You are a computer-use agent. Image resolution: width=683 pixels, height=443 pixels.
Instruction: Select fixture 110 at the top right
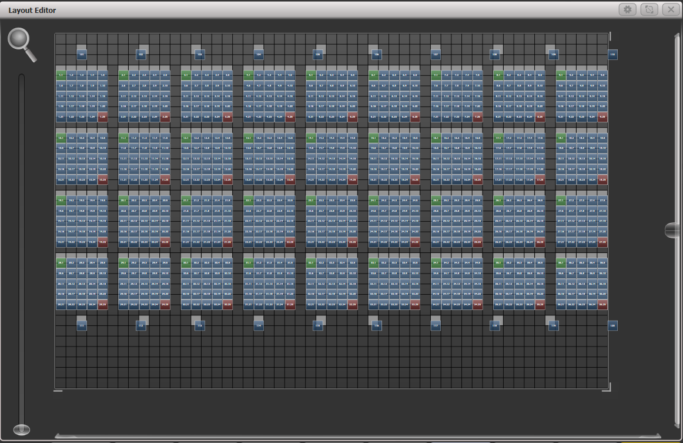coord(612,54)
